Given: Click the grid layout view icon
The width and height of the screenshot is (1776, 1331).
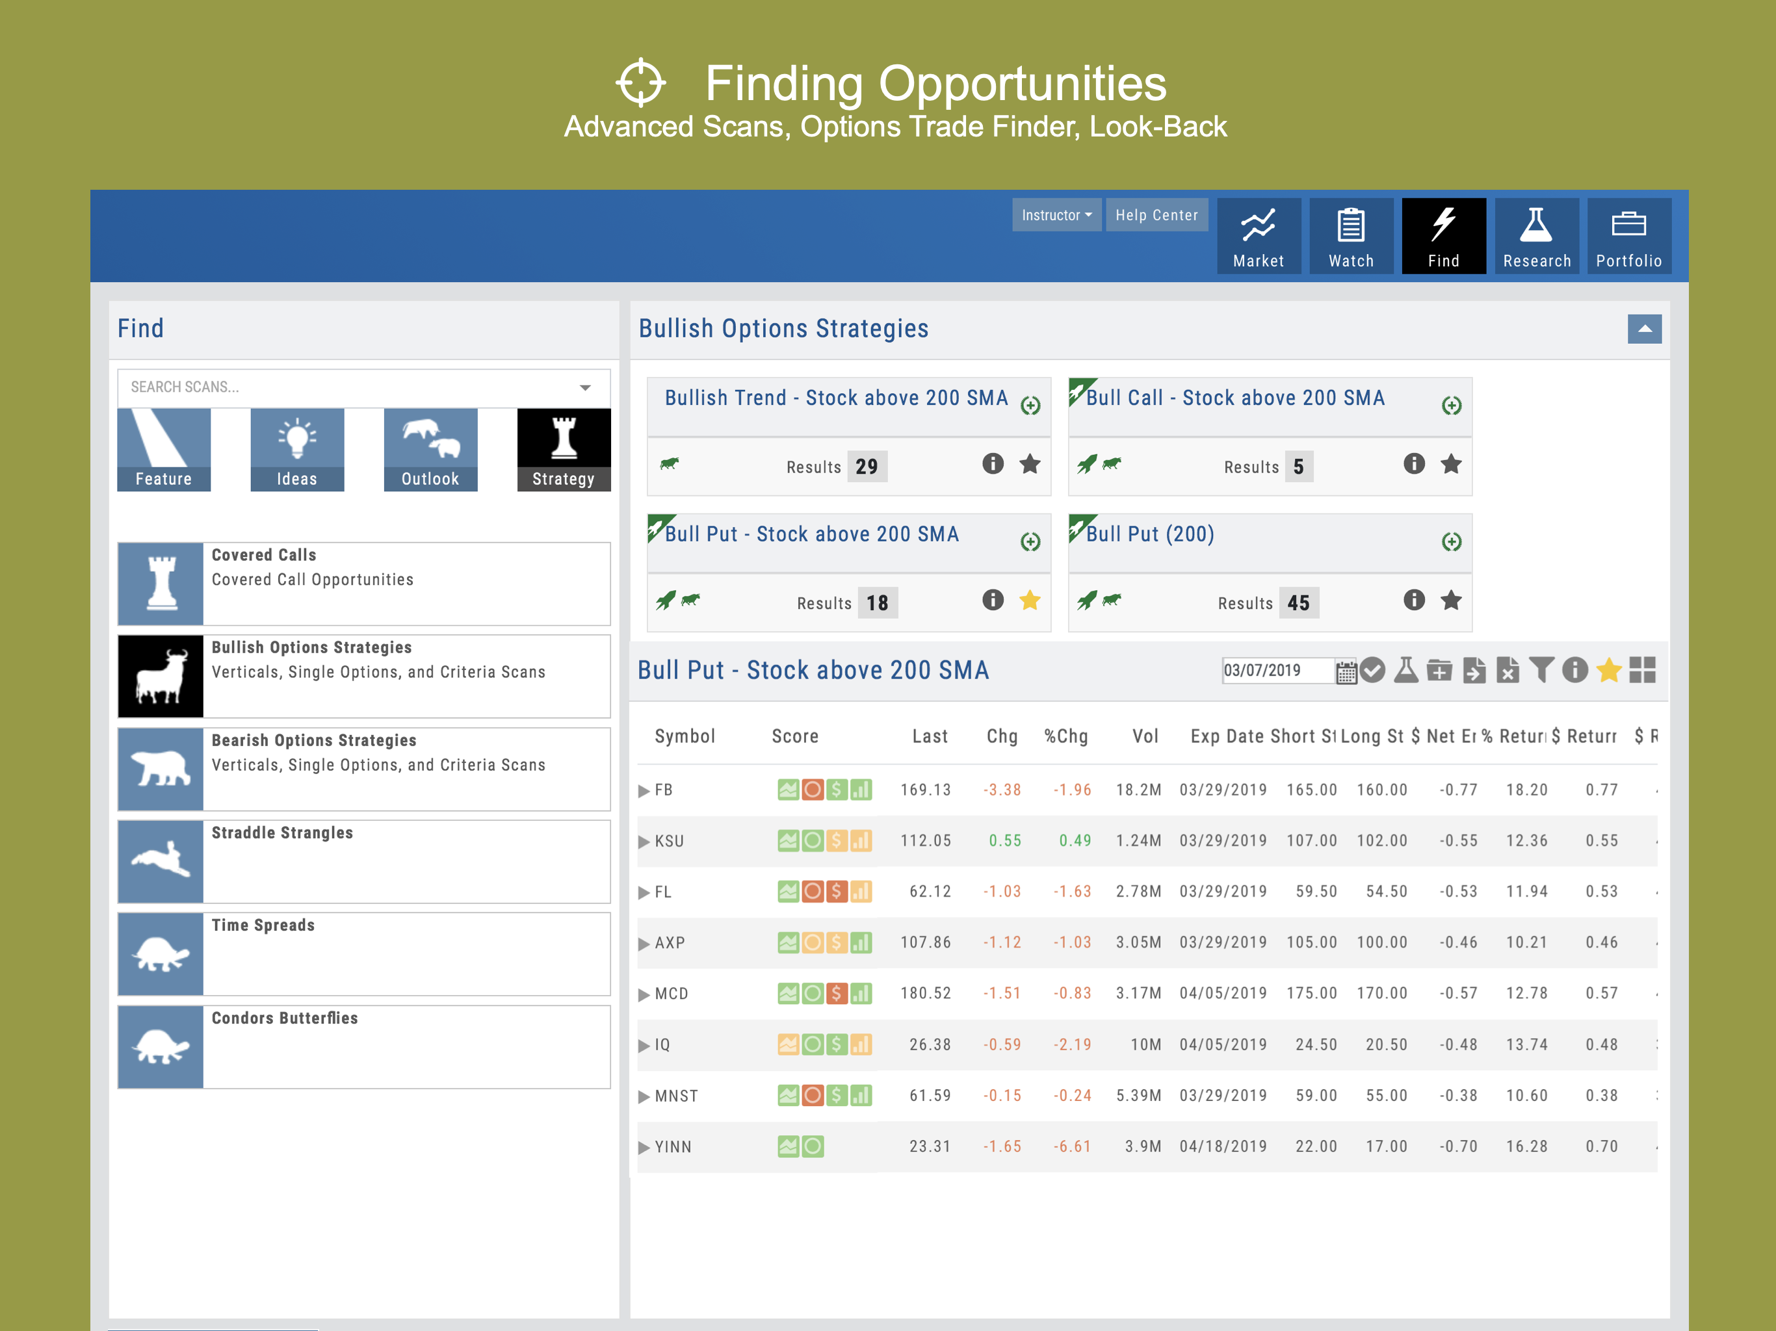Looking at the screenshot, I should 1643,670.
